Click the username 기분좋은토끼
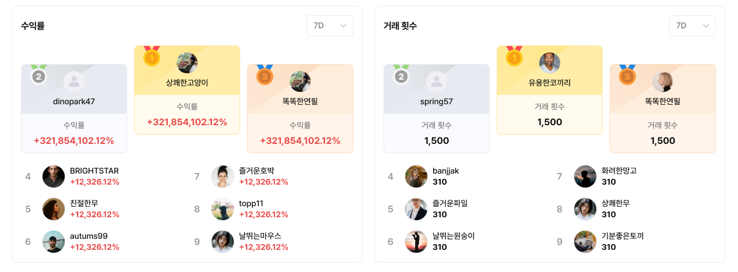 (x=623, y=236)
